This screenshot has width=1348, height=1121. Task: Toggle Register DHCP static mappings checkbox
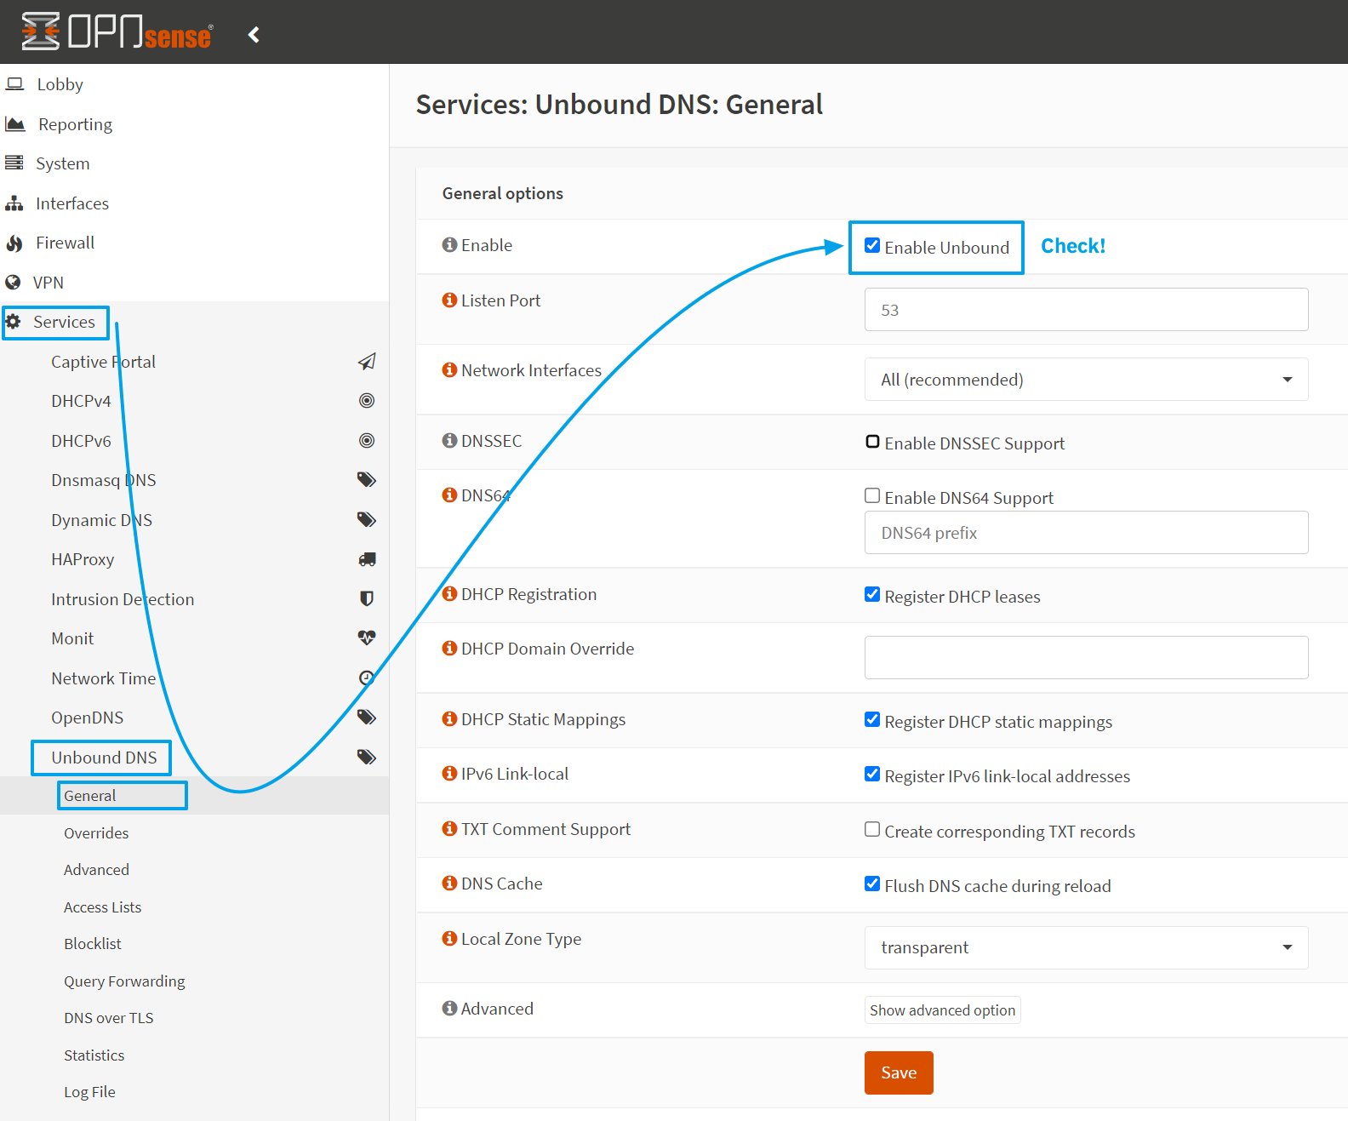point(872,719)
